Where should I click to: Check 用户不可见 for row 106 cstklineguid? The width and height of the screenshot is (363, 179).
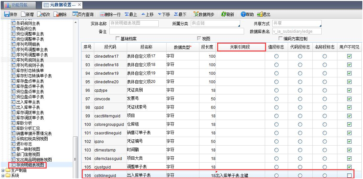tap(349, 175)
